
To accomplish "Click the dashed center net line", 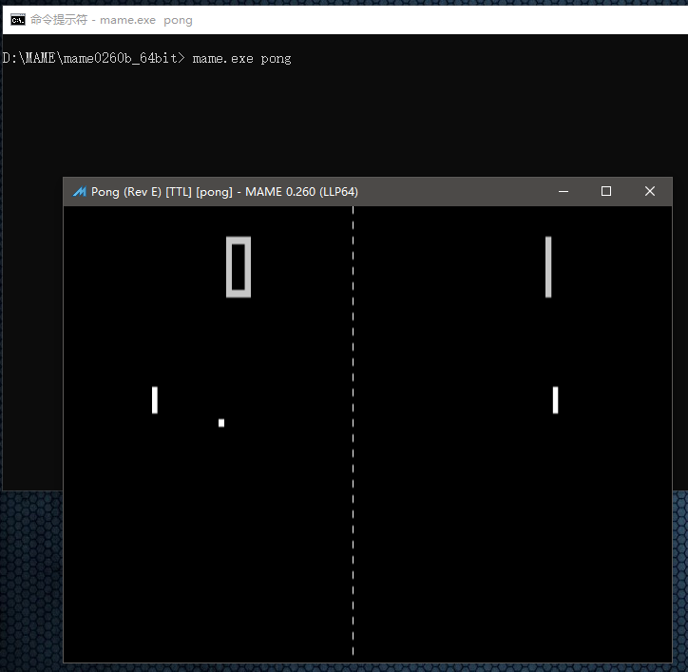I will click(353, 431).
